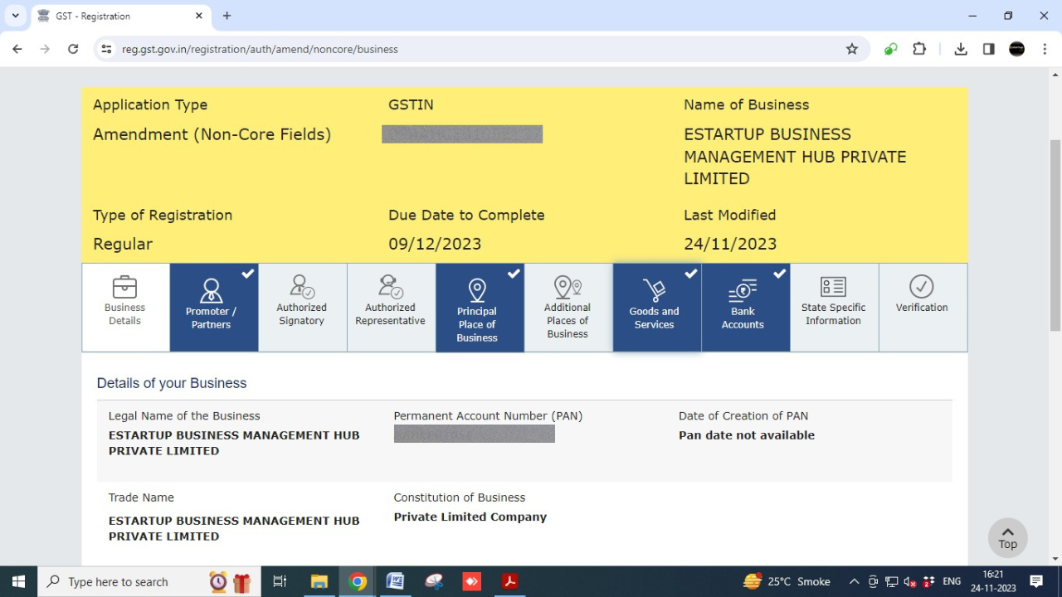View site information icon in address bar

click(106, 49)
